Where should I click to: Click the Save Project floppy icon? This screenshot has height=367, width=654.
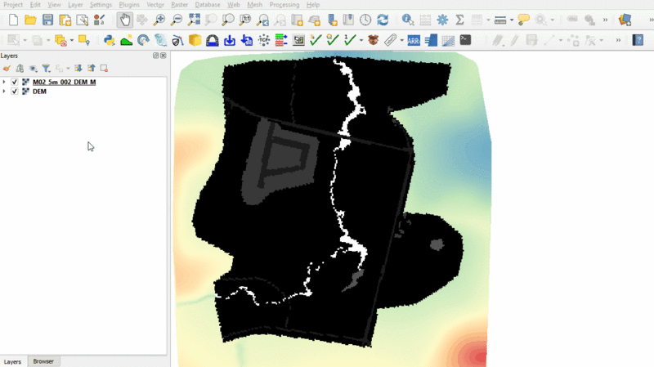[x=47, y=20]
